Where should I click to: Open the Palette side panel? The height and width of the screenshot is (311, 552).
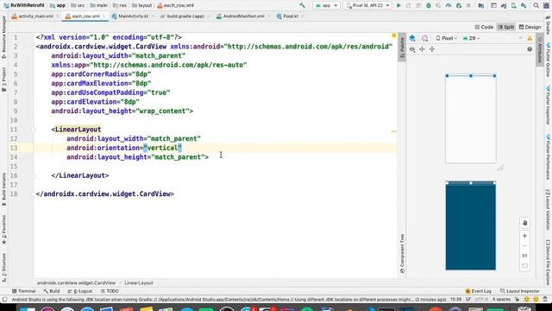402,48
